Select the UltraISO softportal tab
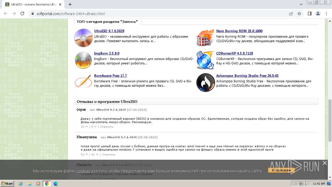 (34, 4)
